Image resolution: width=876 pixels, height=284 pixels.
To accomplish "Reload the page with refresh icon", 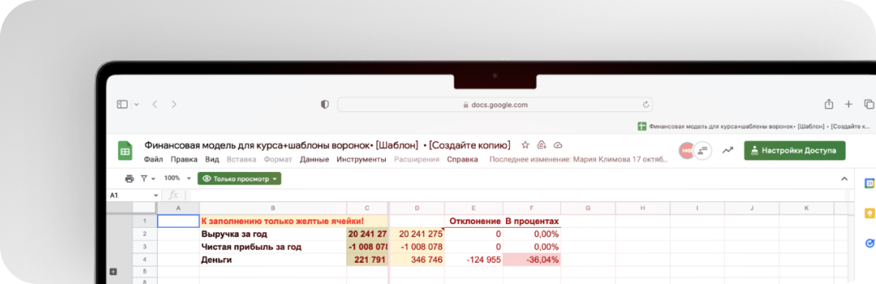I will (646, 104).
